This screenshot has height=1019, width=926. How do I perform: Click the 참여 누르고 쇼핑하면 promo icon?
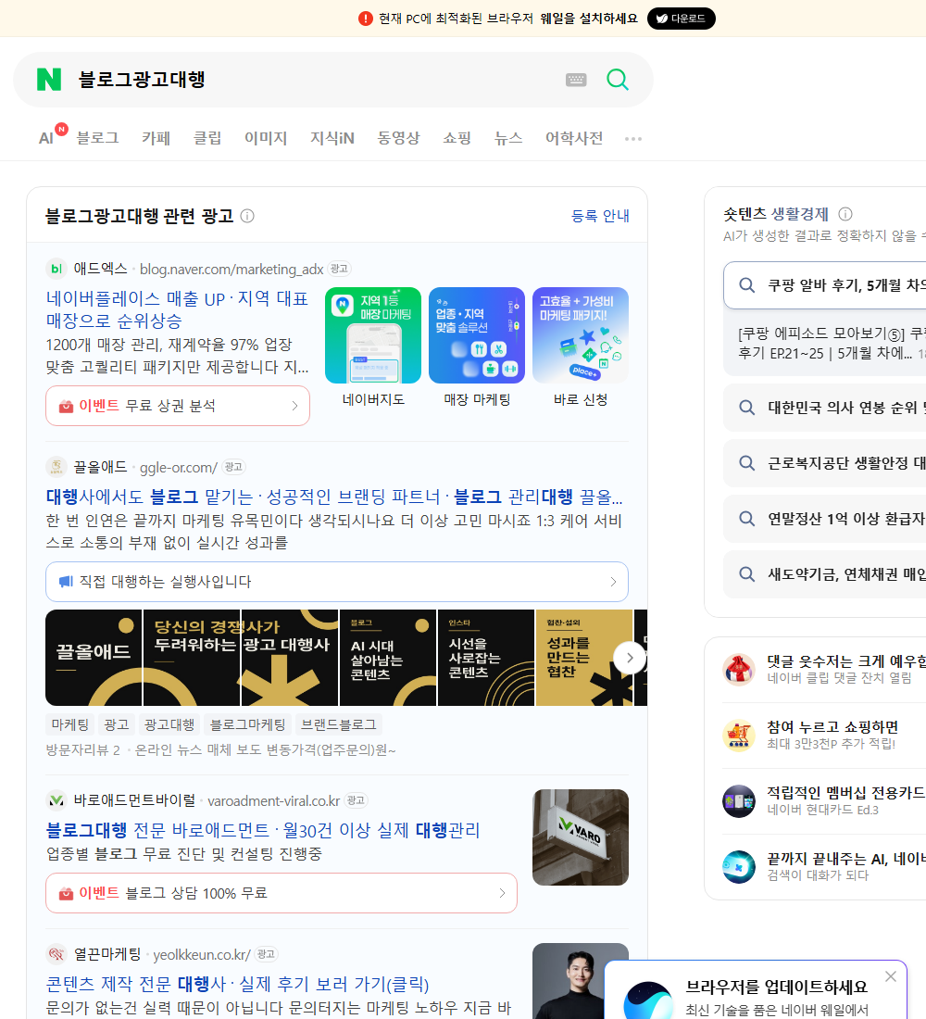[x=739, y=735]
